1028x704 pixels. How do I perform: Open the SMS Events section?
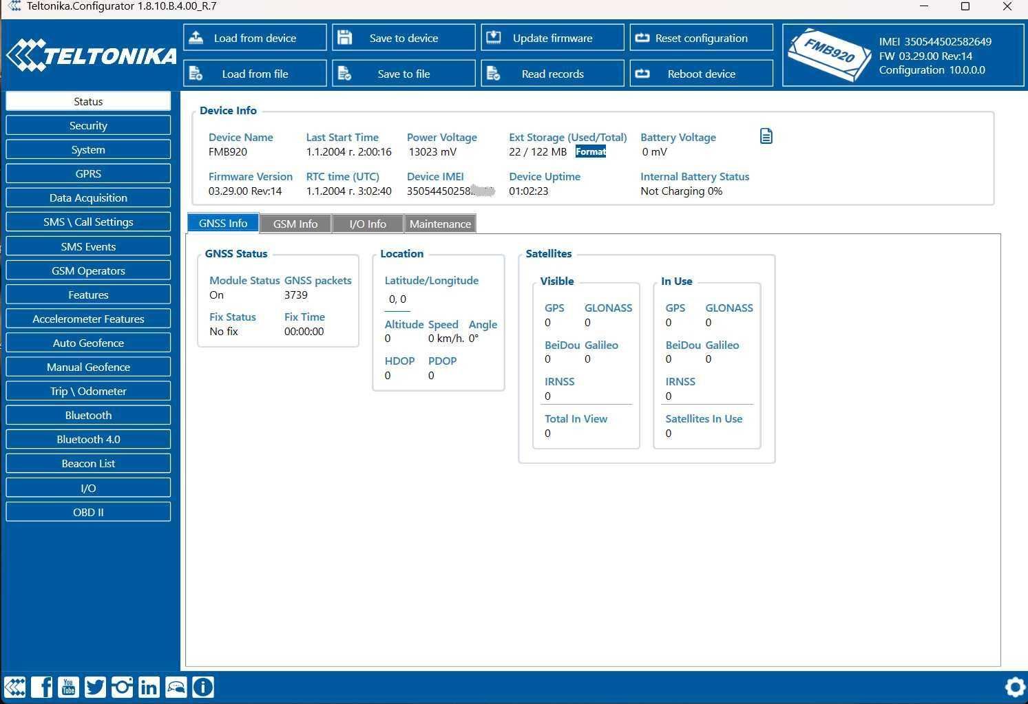click(88, 246)
